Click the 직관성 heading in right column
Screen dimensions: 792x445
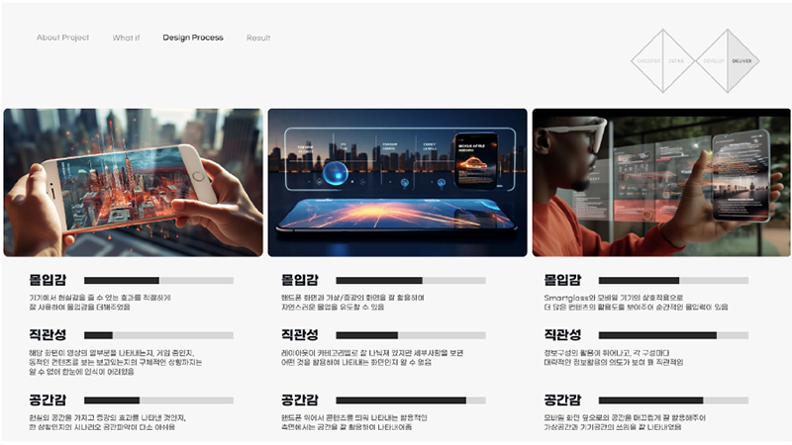point(562,335)
